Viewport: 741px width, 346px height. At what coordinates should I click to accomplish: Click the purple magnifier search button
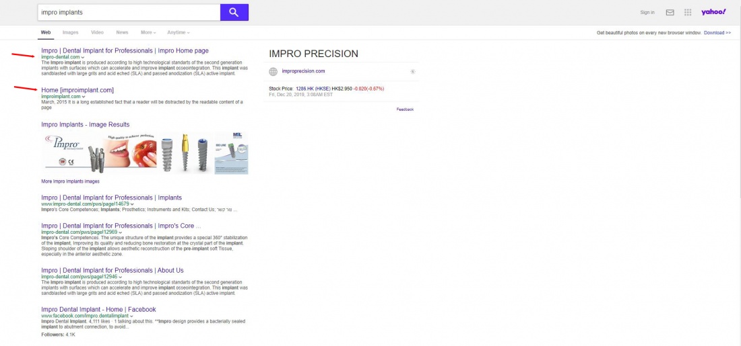(234, 12)
